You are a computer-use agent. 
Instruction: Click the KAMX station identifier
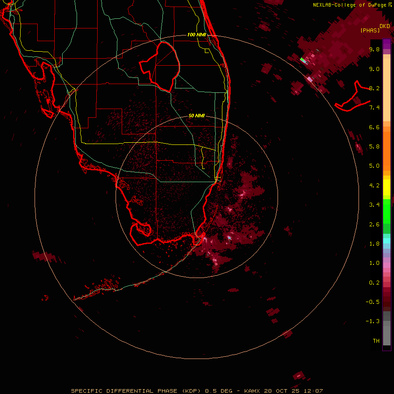[x=252, y=391]
